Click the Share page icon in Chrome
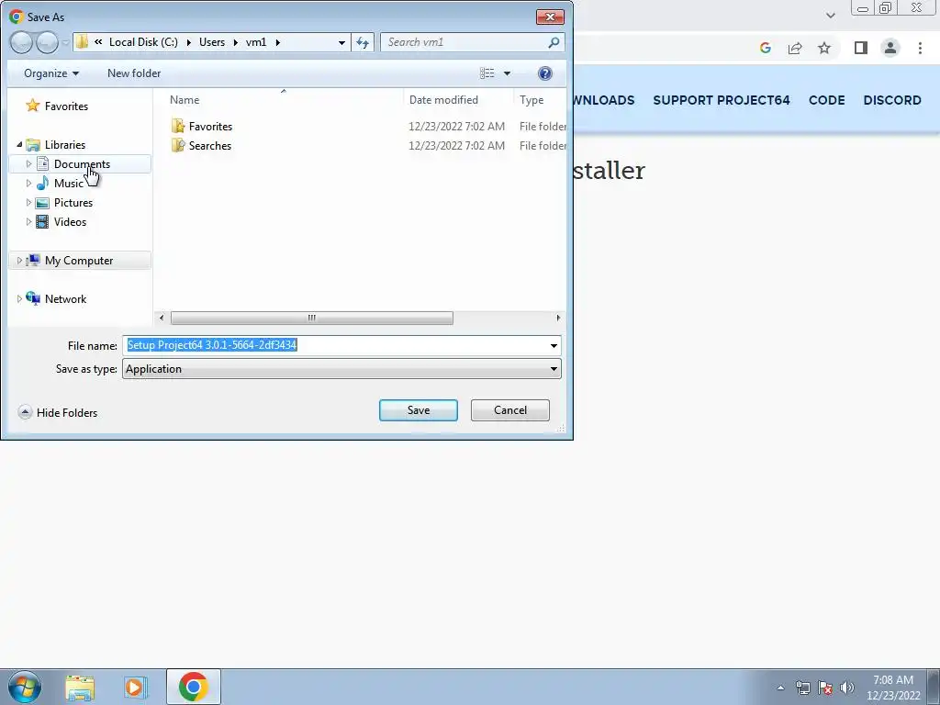The width and height of the screenshot is (940, 705). tap(795, 48)
